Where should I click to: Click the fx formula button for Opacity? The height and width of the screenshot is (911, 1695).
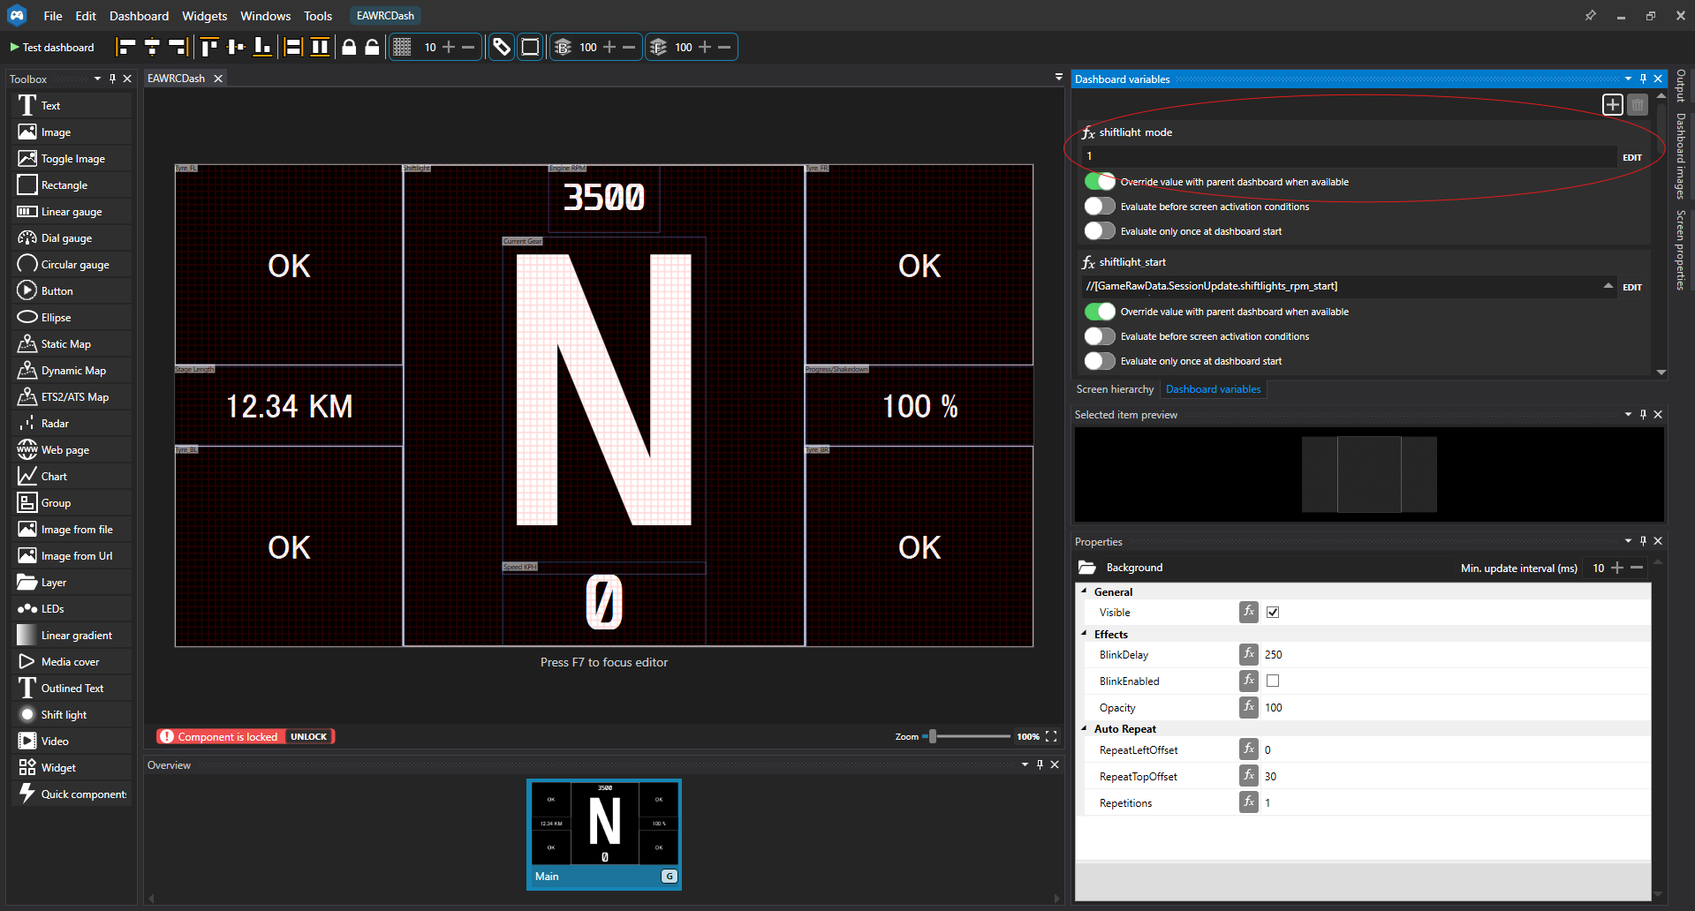click(x=1248, y=707)
